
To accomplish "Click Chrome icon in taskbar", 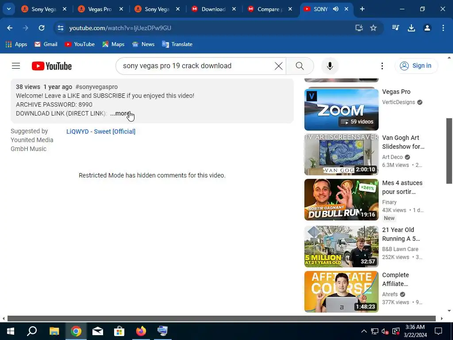I will click(x=76, y=331).
